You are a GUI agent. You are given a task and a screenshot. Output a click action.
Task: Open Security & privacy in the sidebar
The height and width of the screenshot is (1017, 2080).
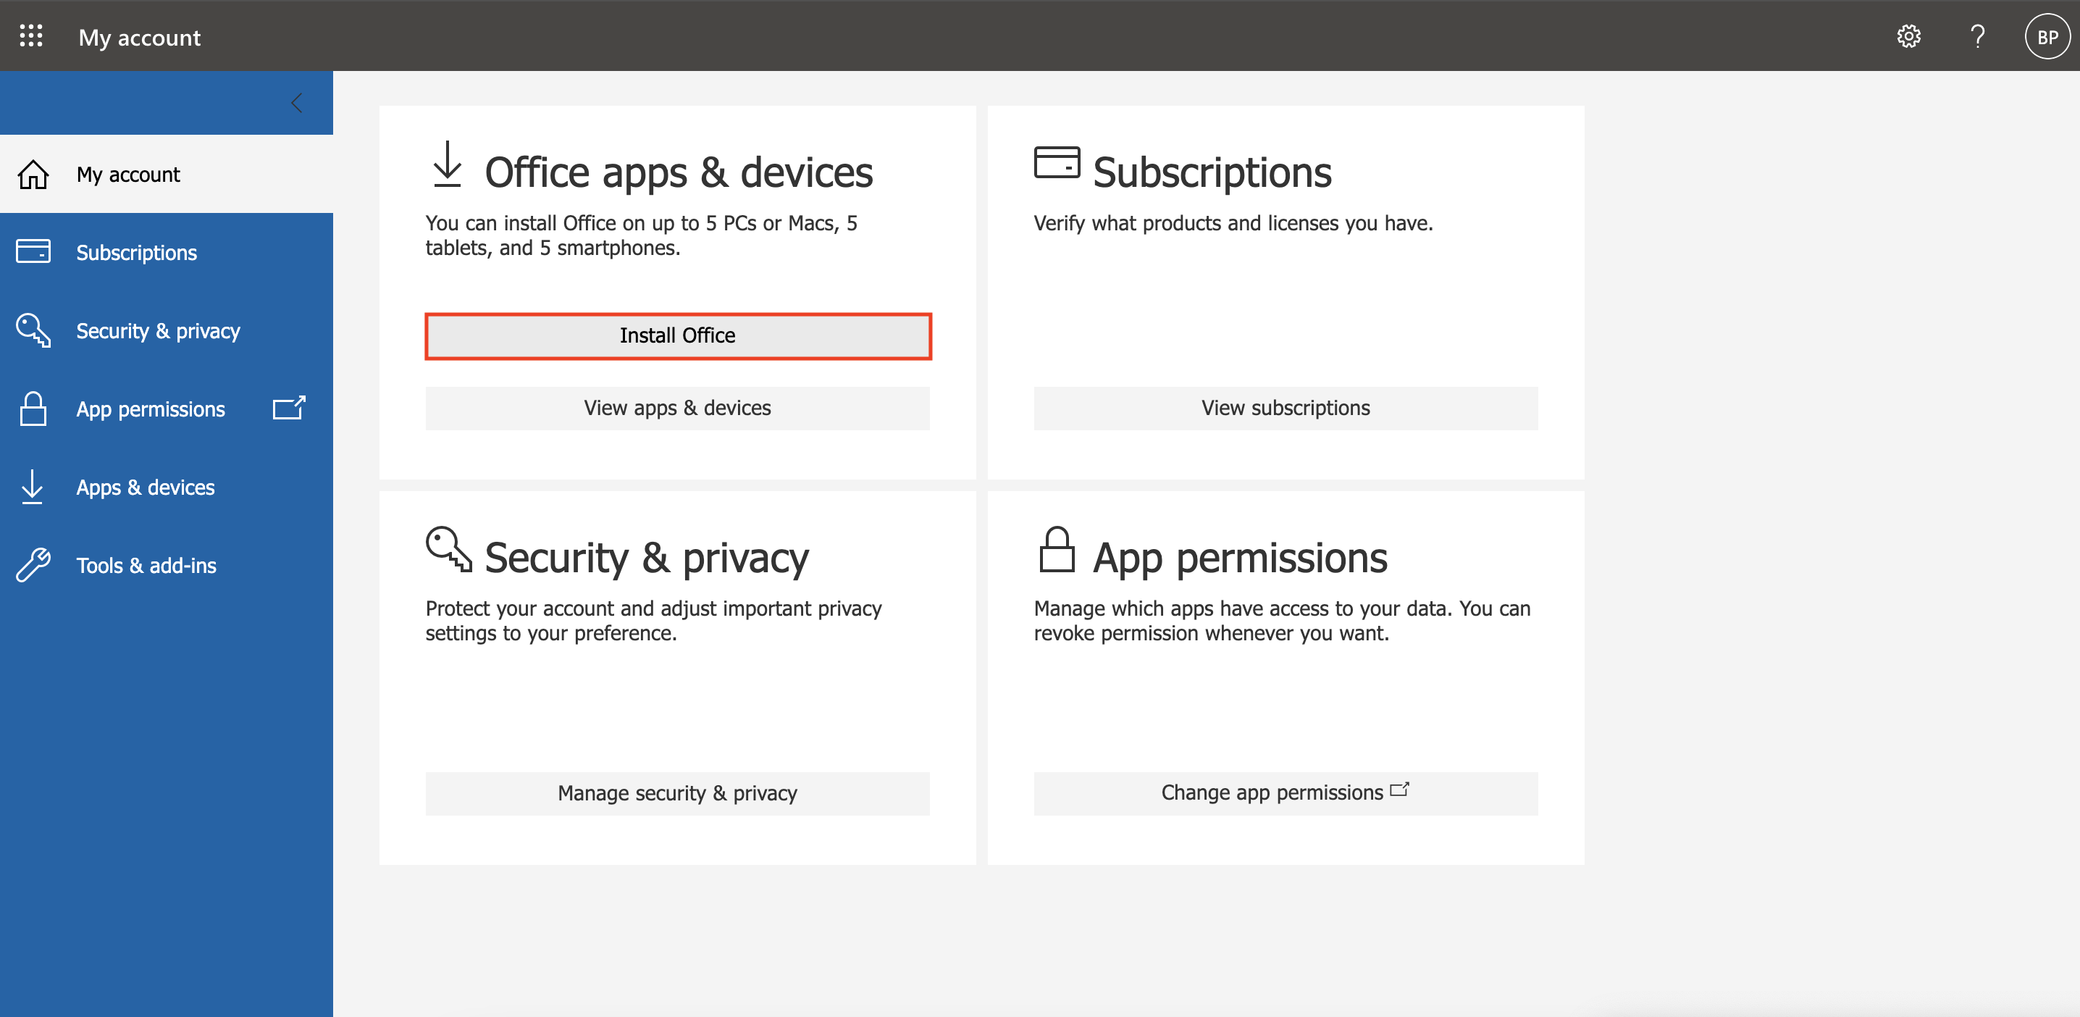(167, 331)
